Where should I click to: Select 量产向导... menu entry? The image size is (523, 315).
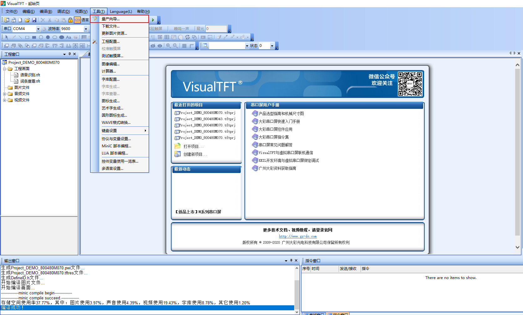tap(120, 19)
